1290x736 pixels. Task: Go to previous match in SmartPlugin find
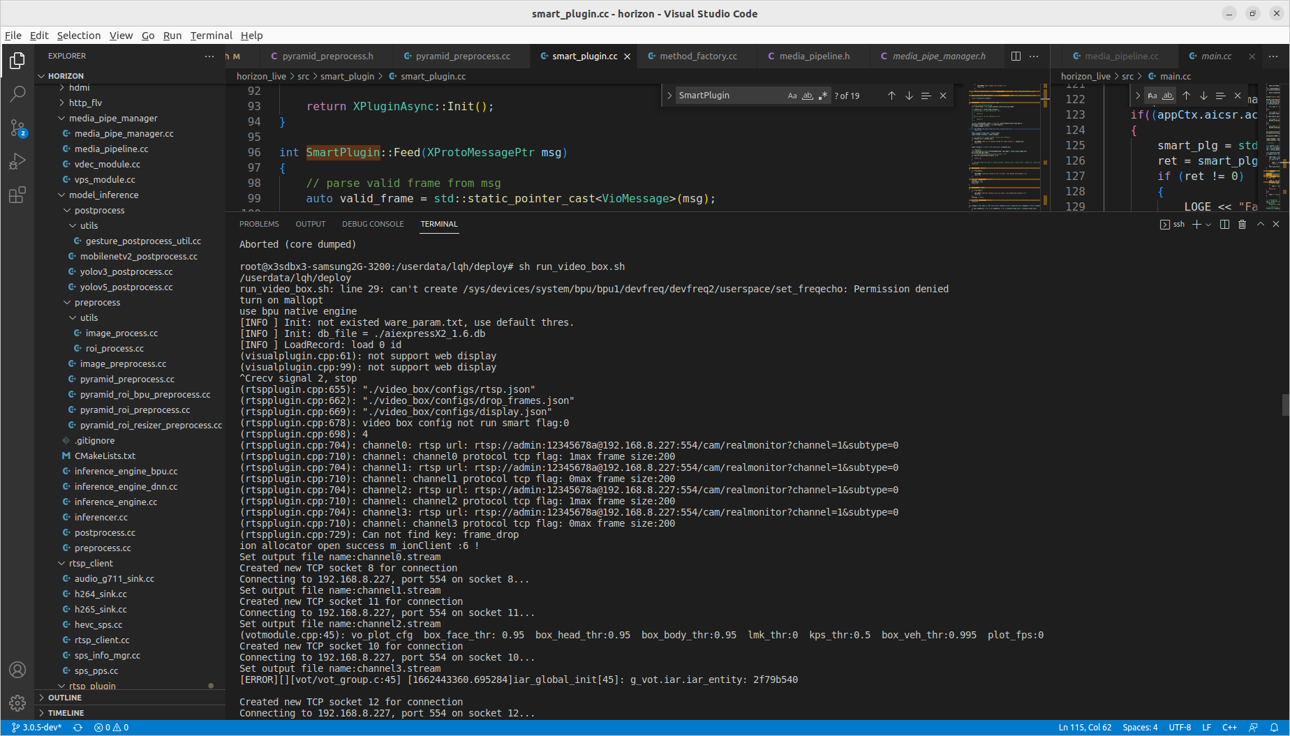pos(891,96)
